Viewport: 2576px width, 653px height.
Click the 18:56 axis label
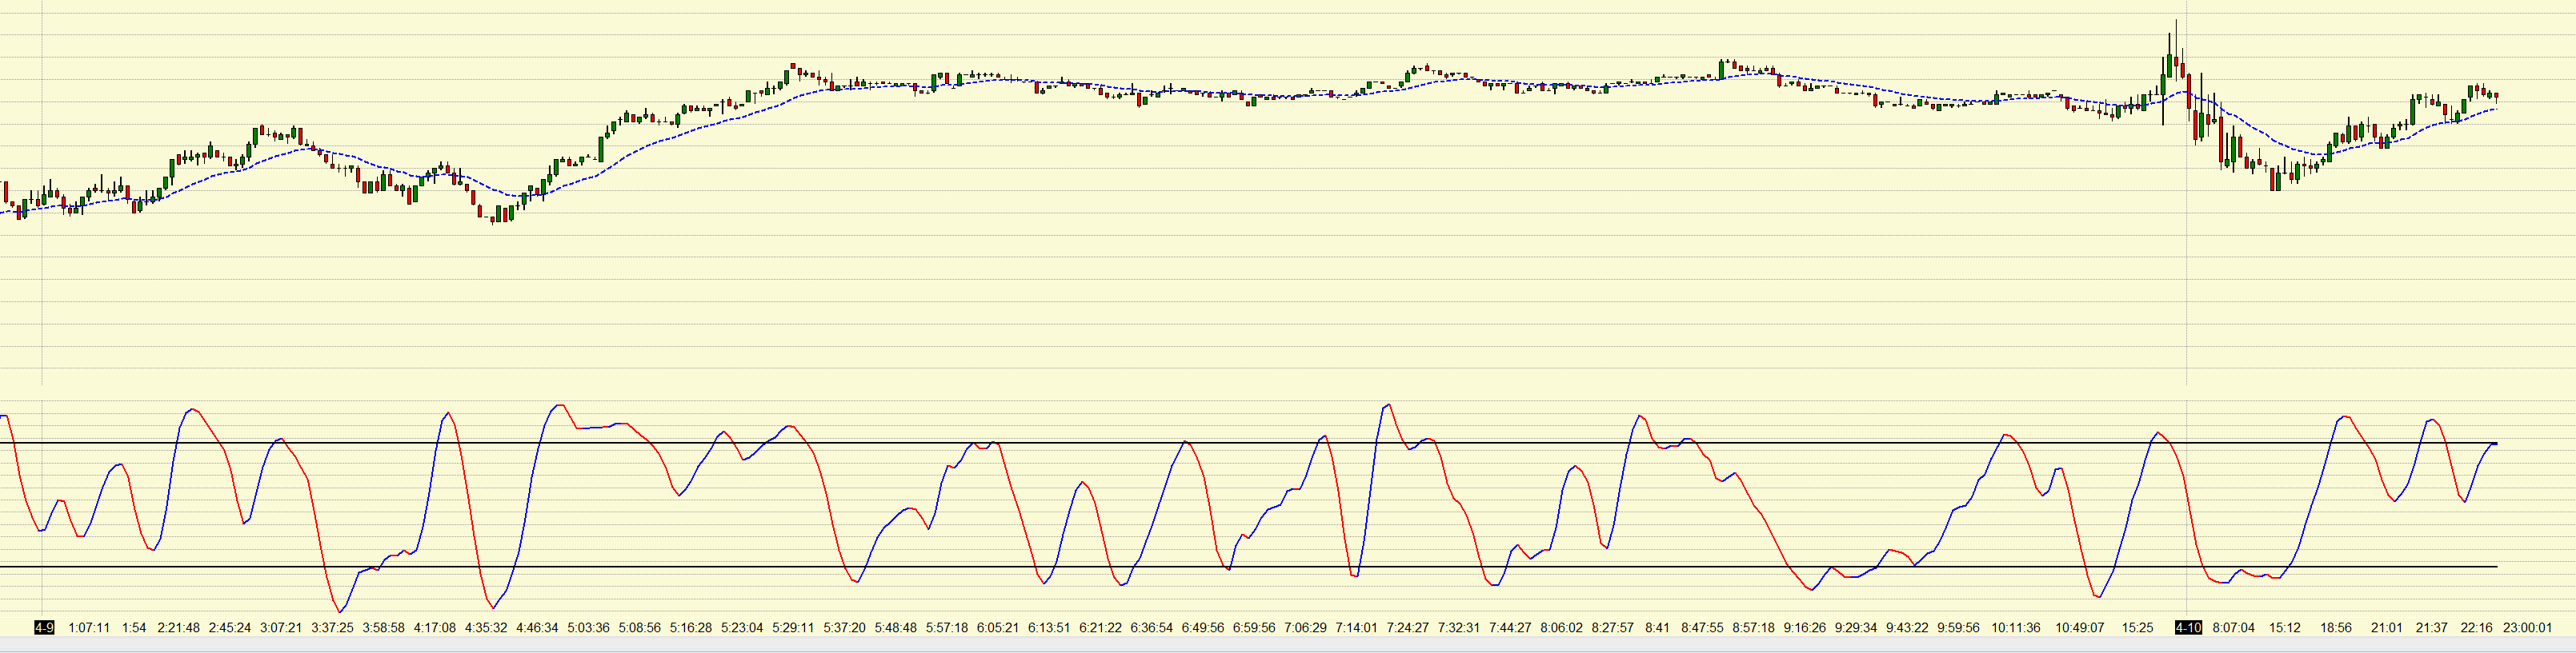[x=2336, y=628]
